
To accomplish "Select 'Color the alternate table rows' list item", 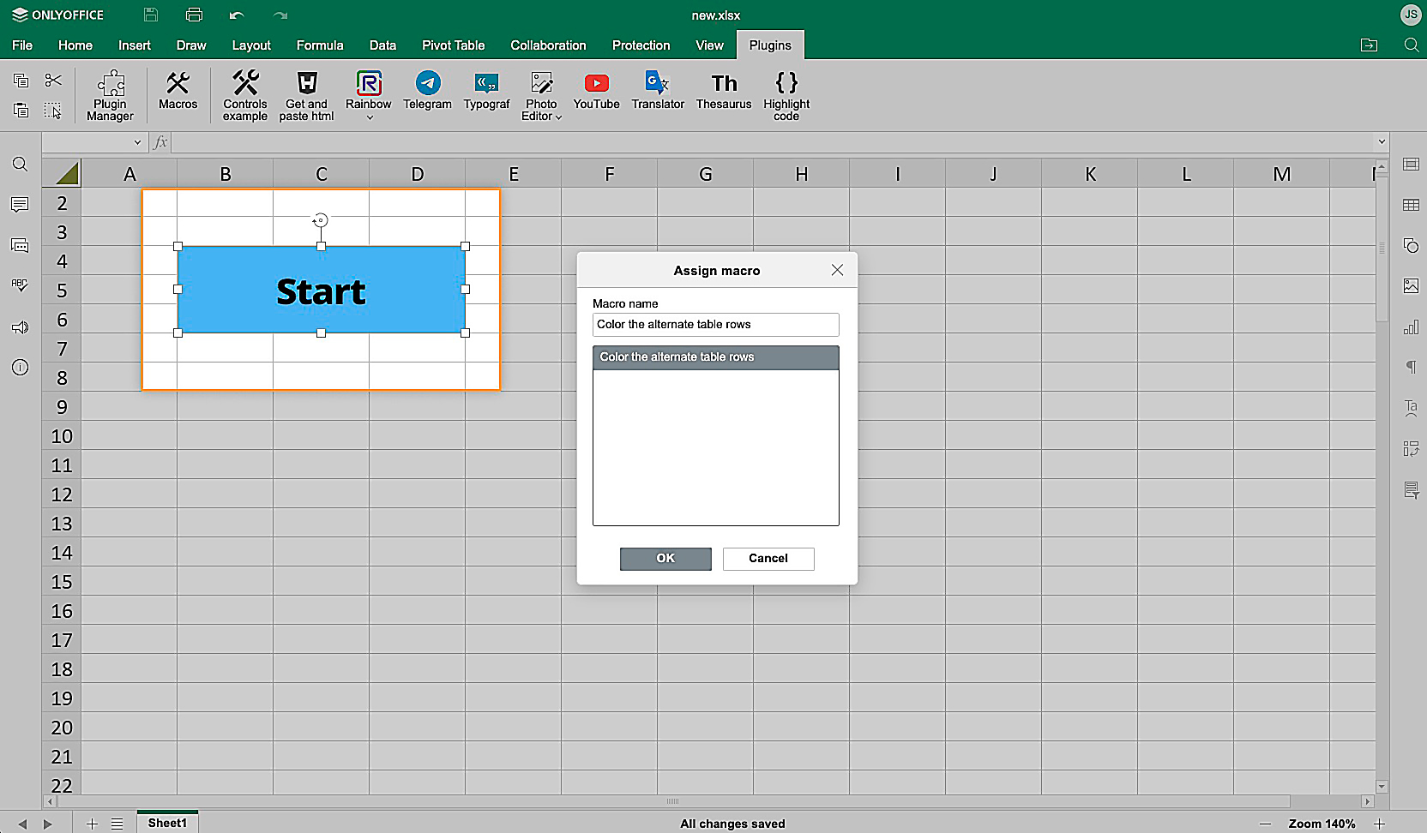I will click(716, 357).
